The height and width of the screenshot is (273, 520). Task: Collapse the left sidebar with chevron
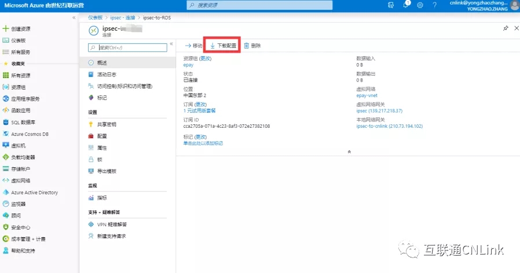[x=74, y=17]
